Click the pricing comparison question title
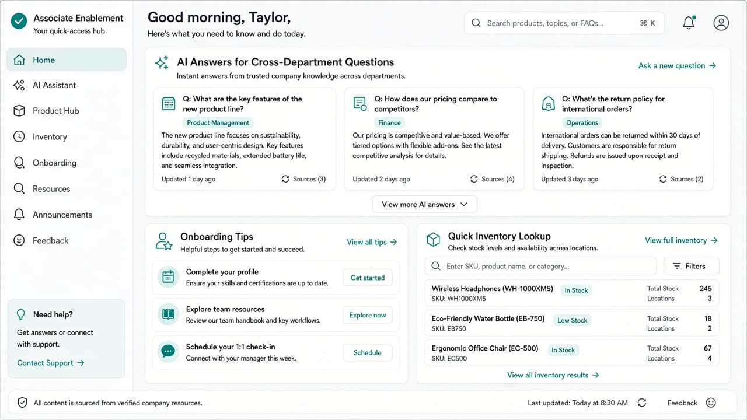 coord(435,104)
